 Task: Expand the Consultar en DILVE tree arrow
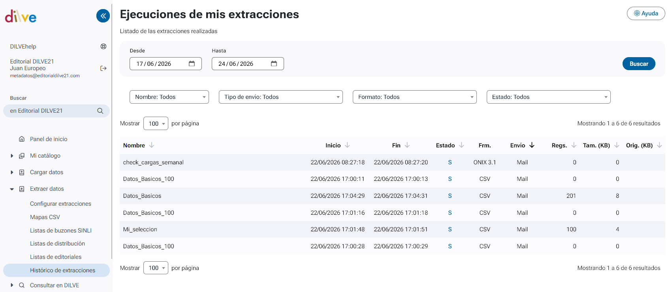tap(12, 285)
